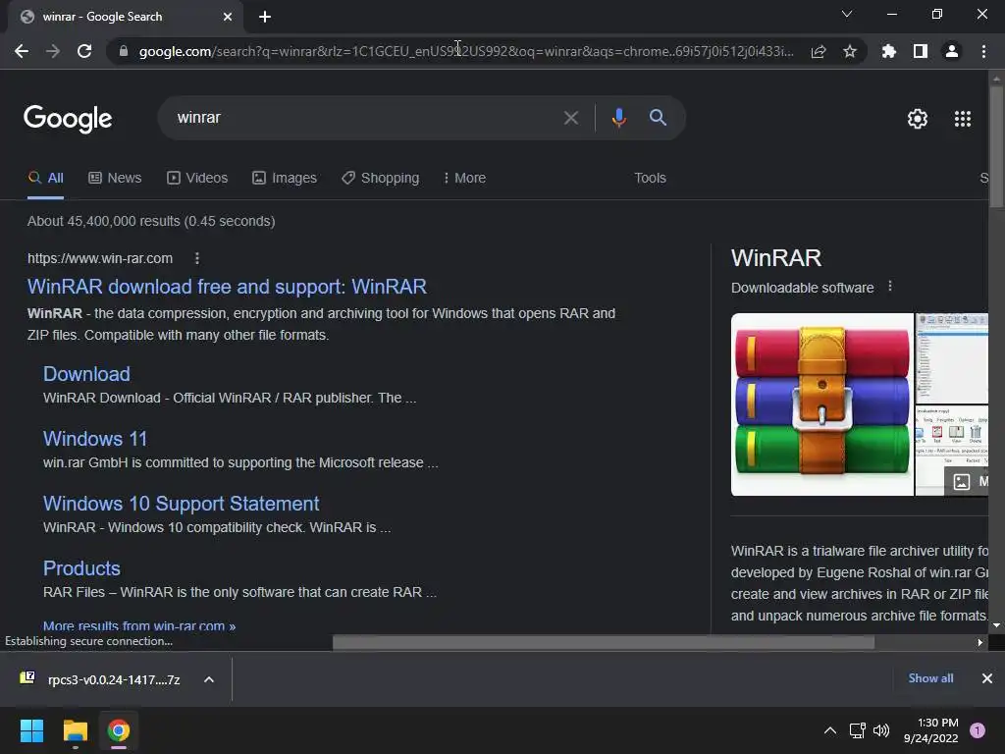Open Windows 10 Support Statement link
This screenshot has height=754, width=1005.
point(181,504)
